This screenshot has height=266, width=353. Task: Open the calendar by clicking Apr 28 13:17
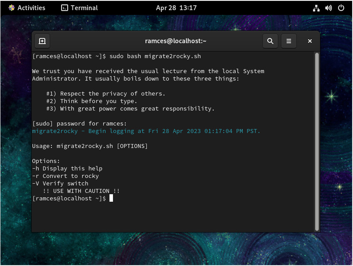[x=176, y=7]
